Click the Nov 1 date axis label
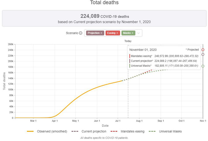This screenshot has width=208, height=141. point(203,121)
